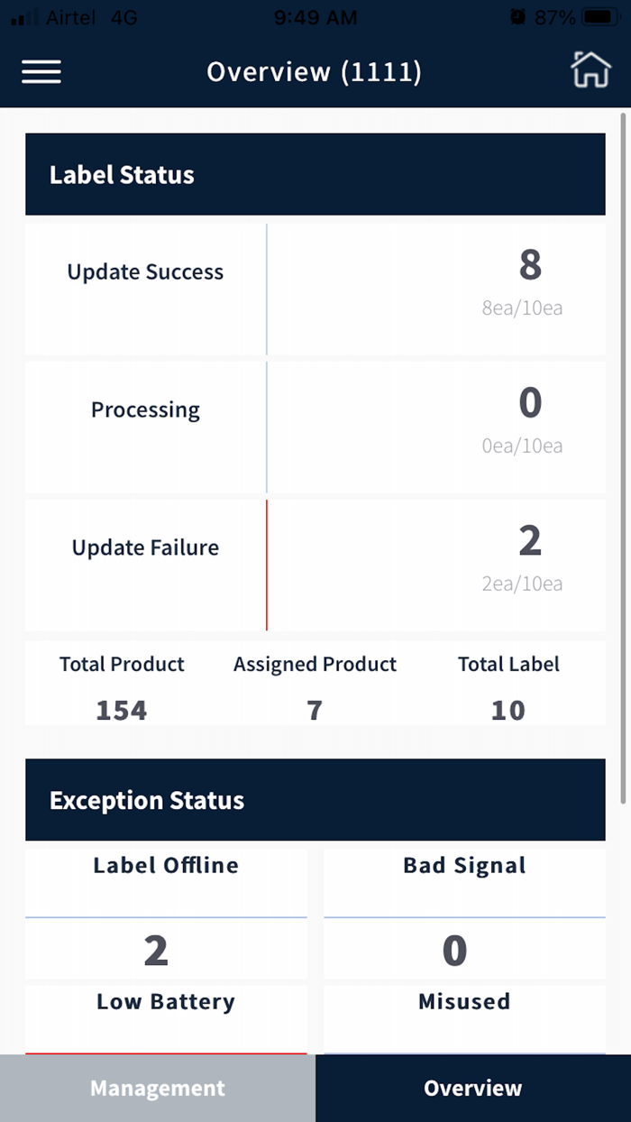This screenshot has width=631, height=1122.
Task: Select the Update Failure status row
Action: [x=315, y=564]
